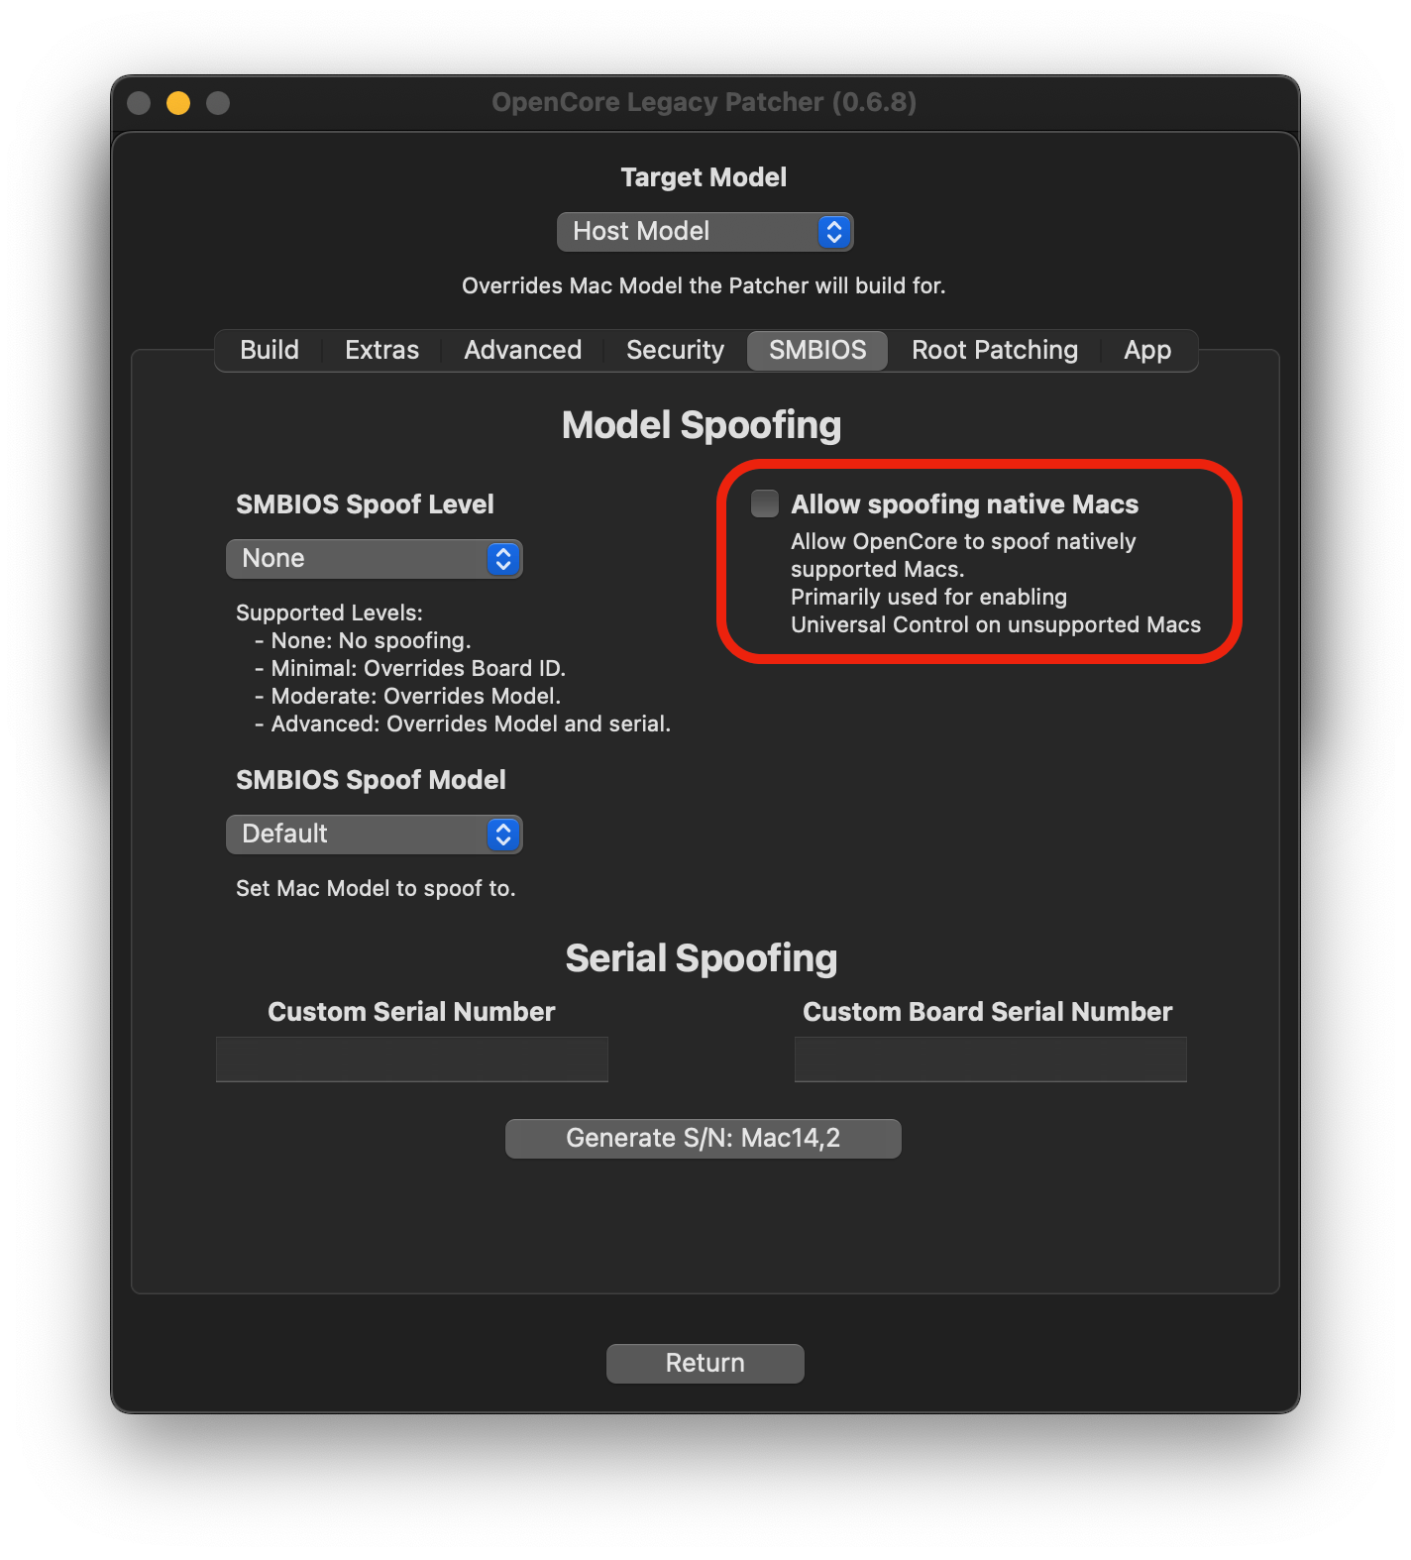The width and height of the screenshot is (1411, 1560).
Task: Open the App tab
Action: (1146, 351)
